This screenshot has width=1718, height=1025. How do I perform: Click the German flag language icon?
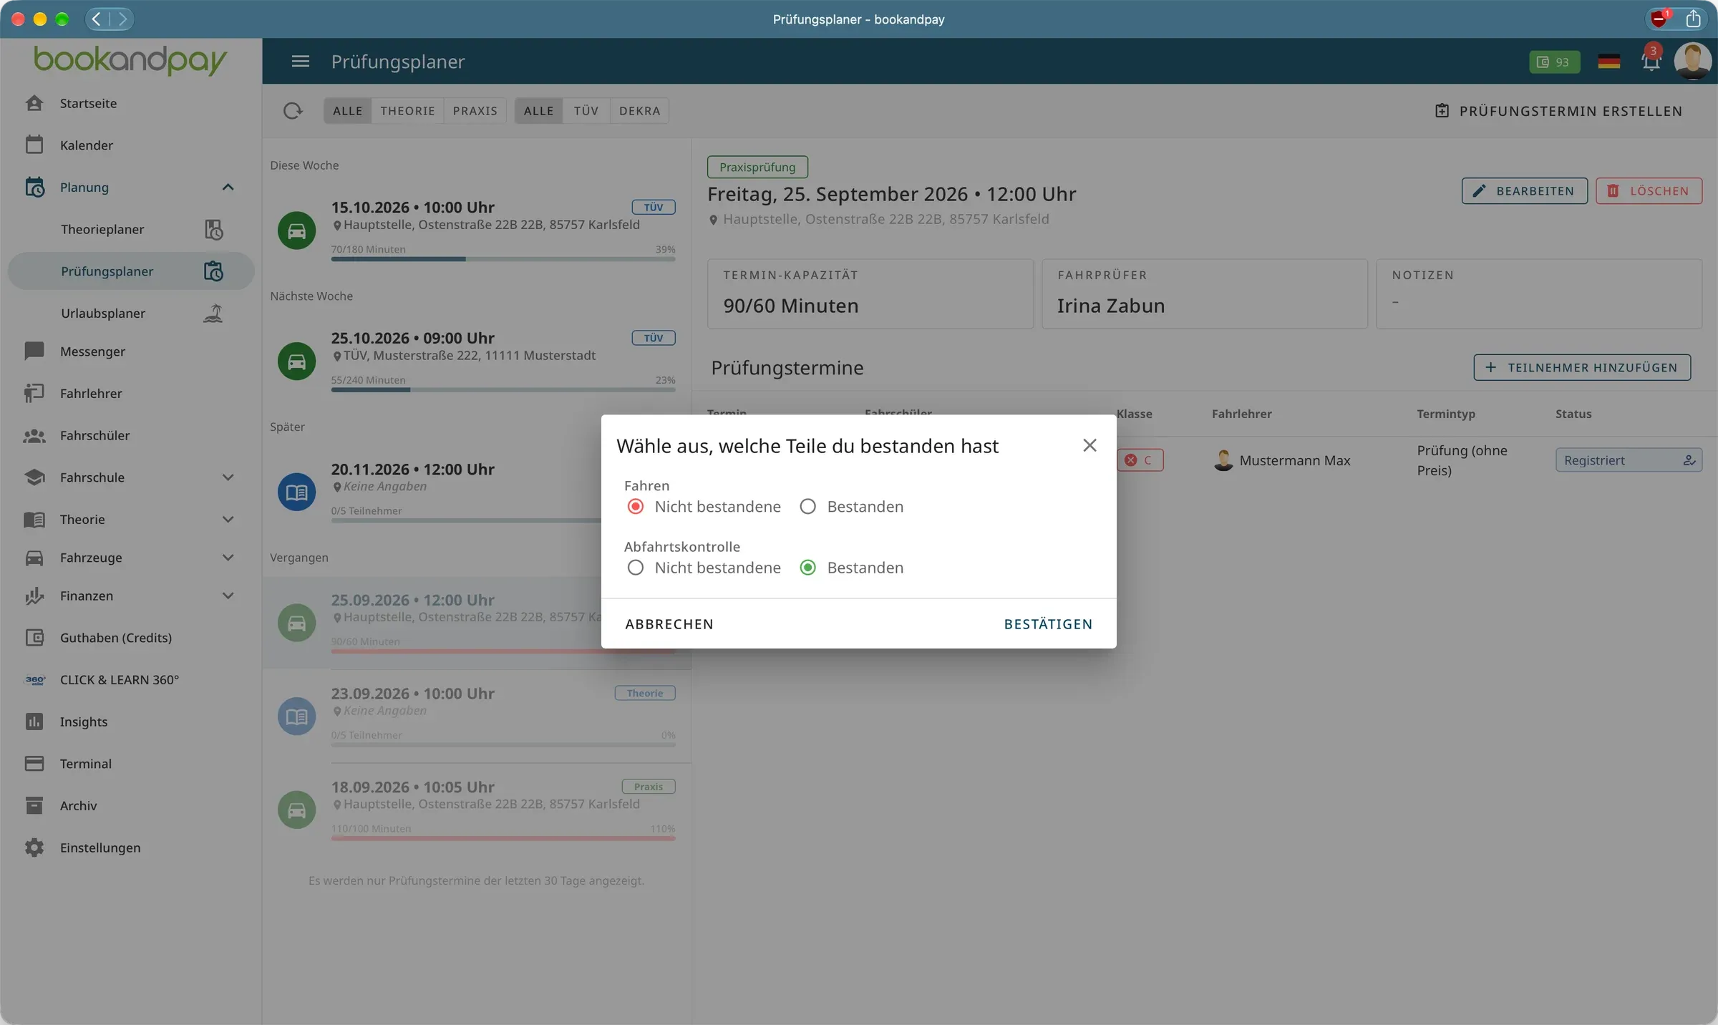tap(1608, 62)
